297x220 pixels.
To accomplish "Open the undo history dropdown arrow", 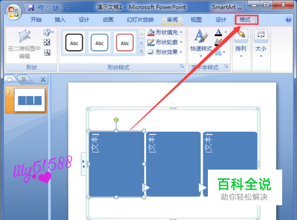I will 48,8.
